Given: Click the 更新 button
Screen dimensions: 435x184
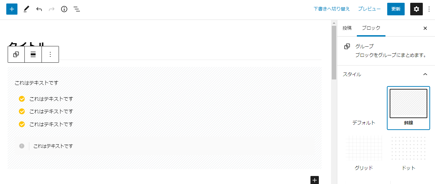Looking at the screenshot, I should (396, 9).
